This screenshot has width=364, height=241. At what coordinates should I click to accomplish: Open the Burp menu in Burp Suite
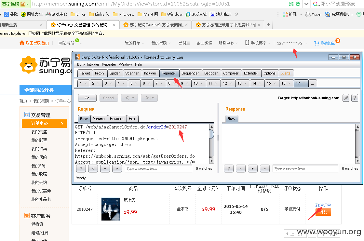[81, 64]
